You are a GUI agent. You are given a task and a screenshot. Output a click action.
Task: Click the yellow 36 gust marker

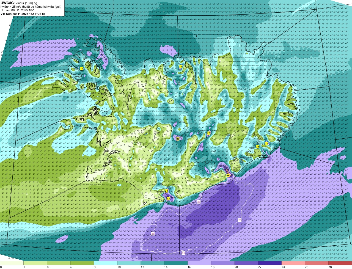228,175
